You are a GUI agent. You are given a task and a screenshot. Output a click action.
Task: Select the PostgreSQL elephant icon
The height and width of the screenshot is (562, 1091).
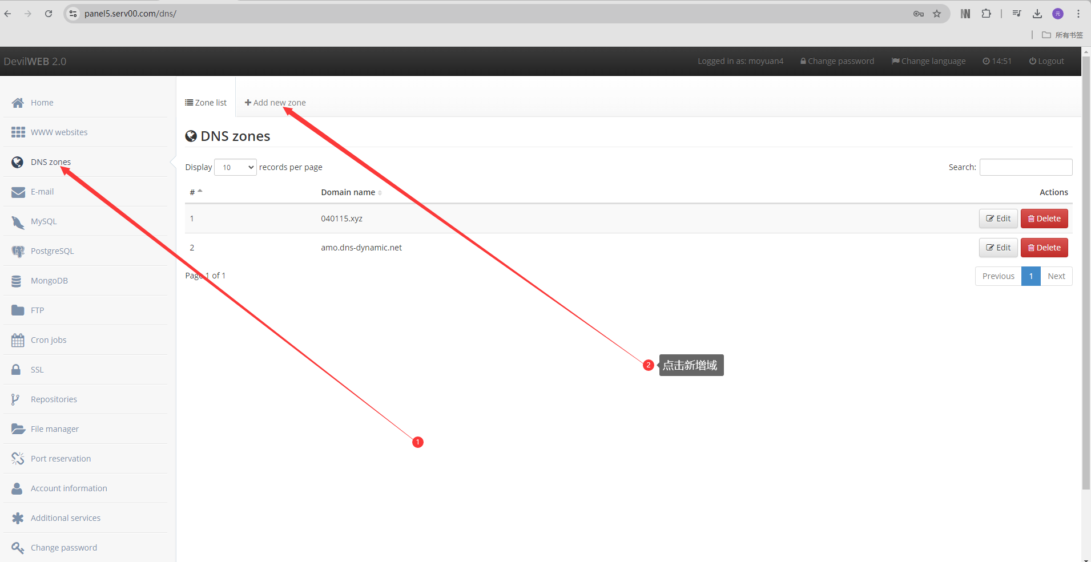click(18, 251)
